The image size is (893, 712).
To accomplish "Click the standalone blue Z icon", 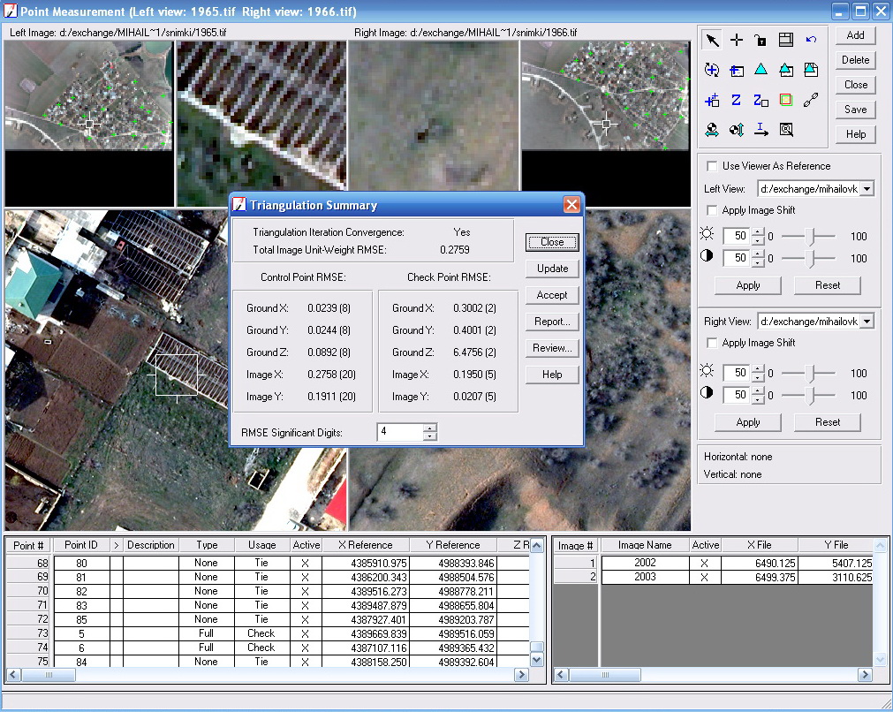I will 736,101.
